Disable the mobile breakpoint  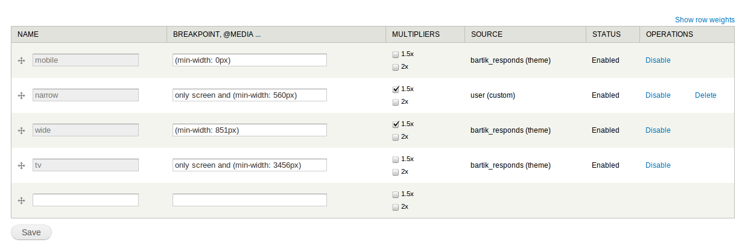tap(658, 60)
